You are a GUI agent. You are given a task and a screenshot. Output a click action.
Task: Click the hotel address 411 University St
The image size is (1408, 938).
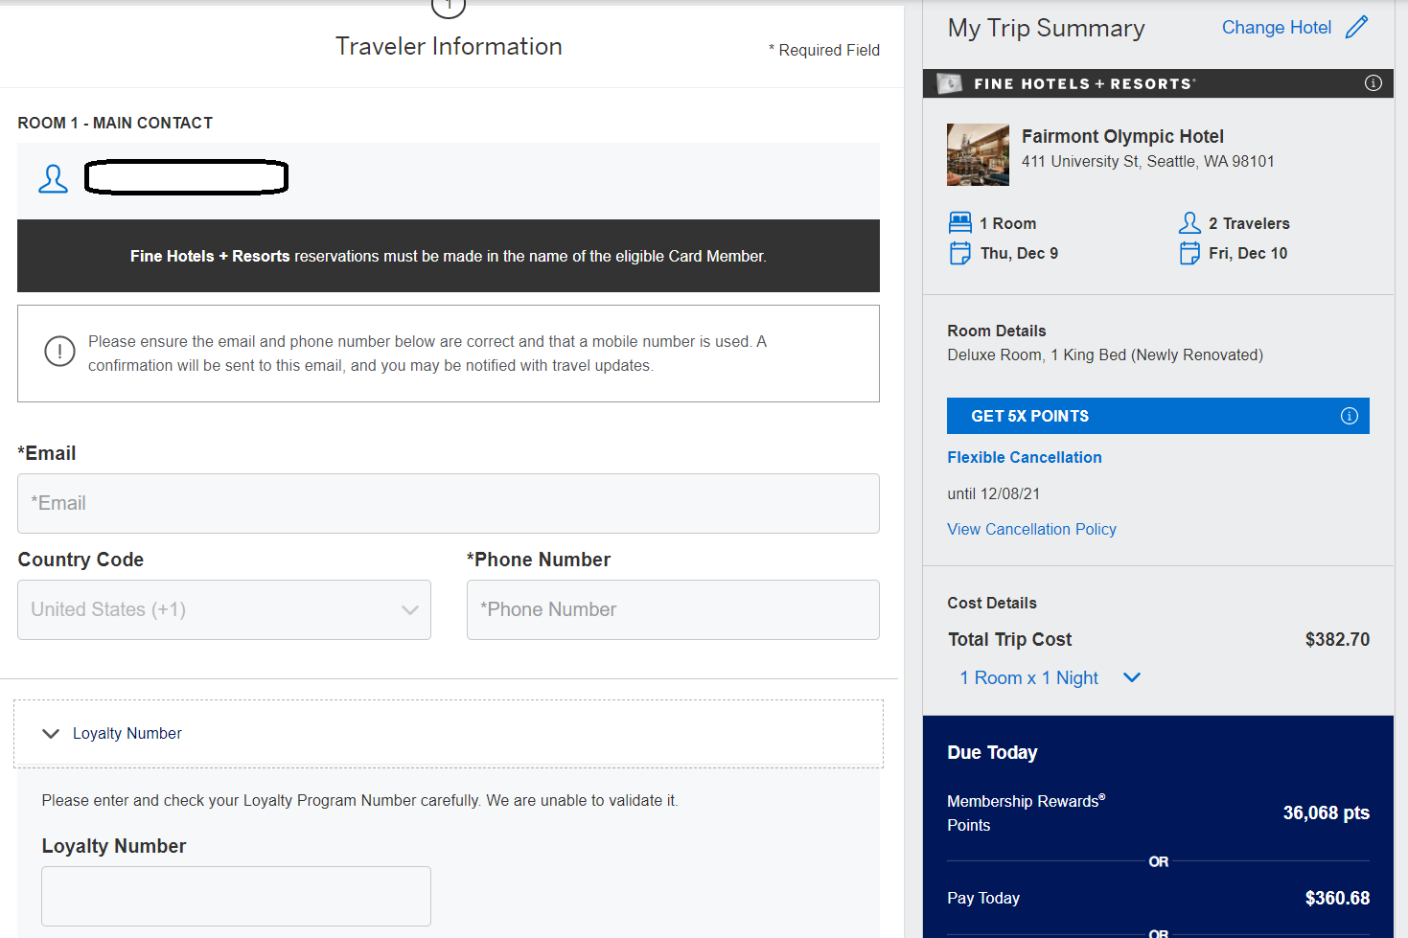[x=1147, y=161]
